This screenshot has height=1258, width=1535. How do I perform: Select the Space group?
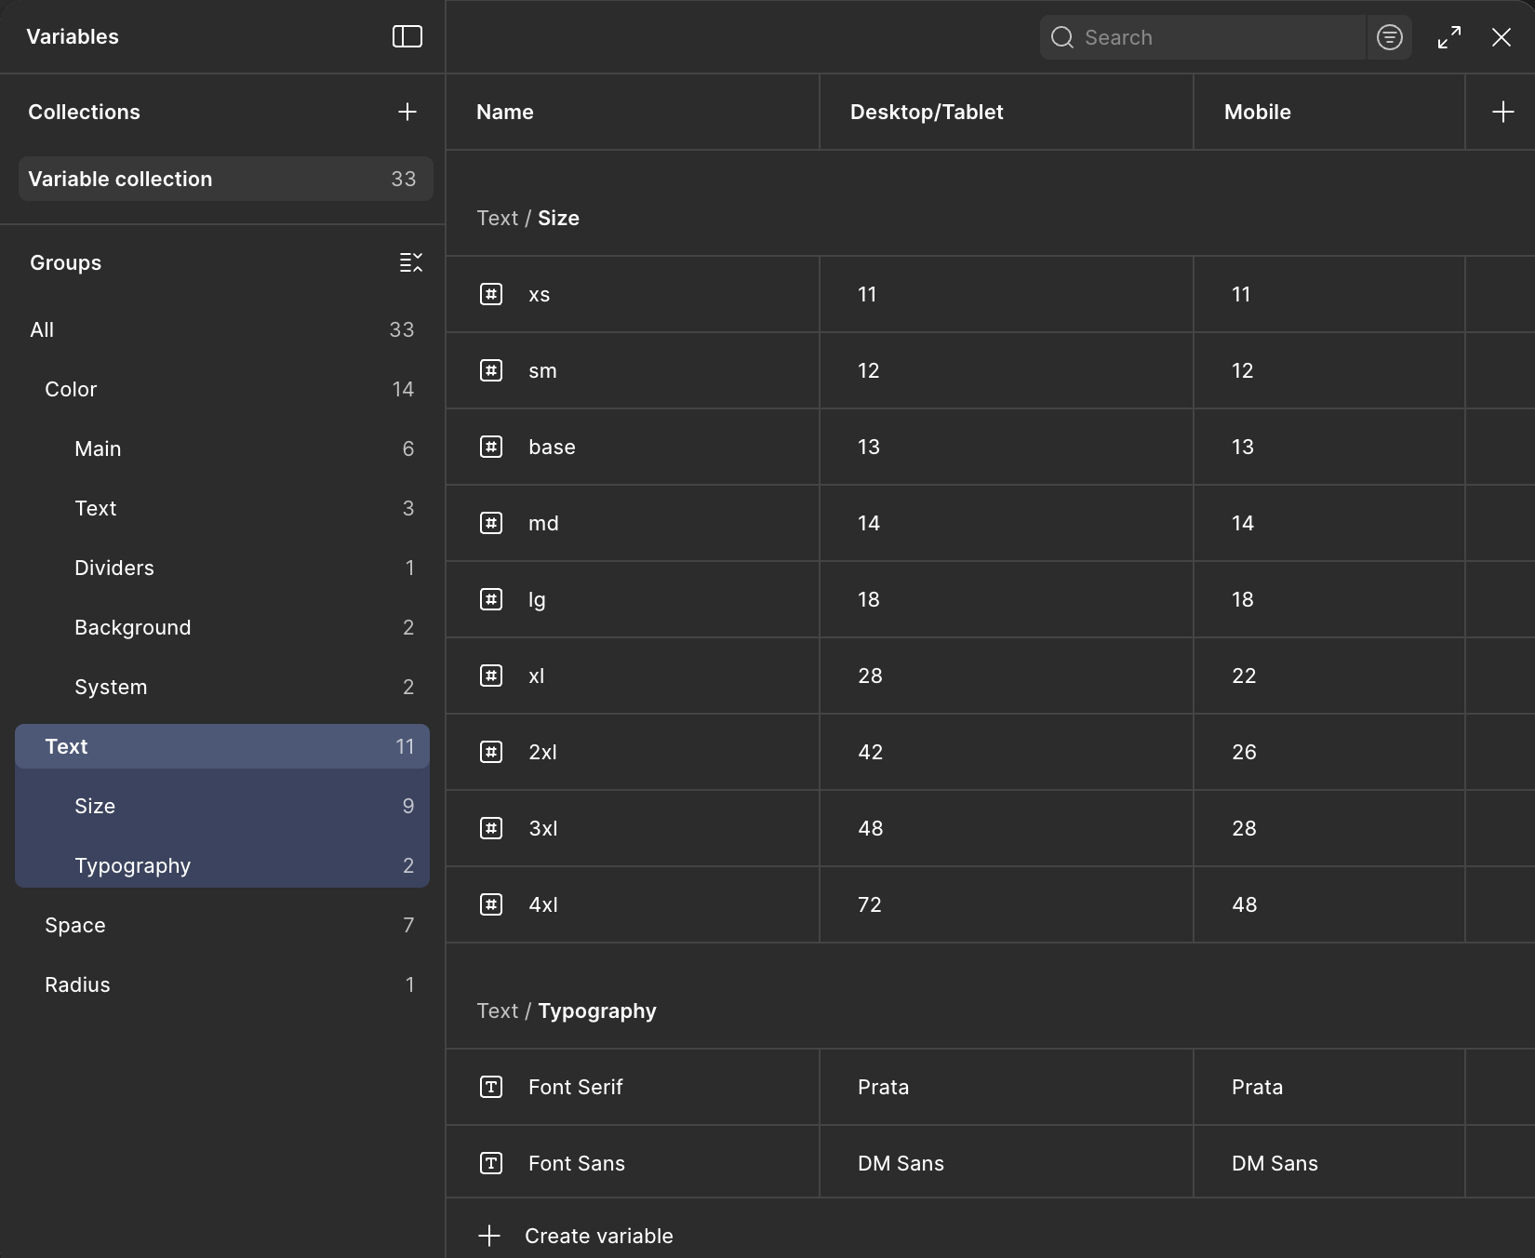click(75, 925)
